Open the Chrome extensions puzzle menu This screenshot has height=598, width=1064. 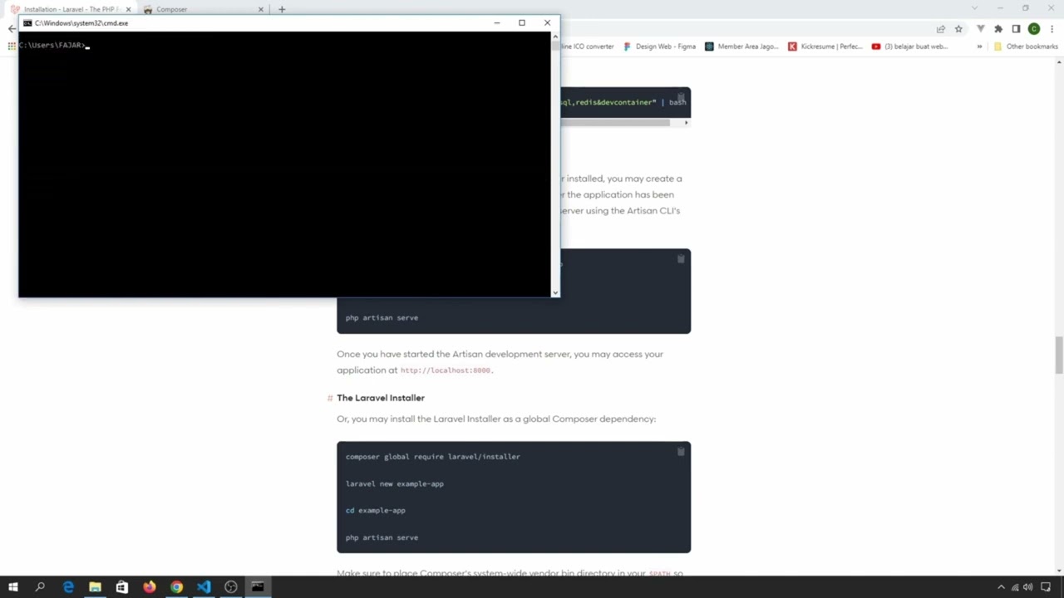[x=998, y=29]
